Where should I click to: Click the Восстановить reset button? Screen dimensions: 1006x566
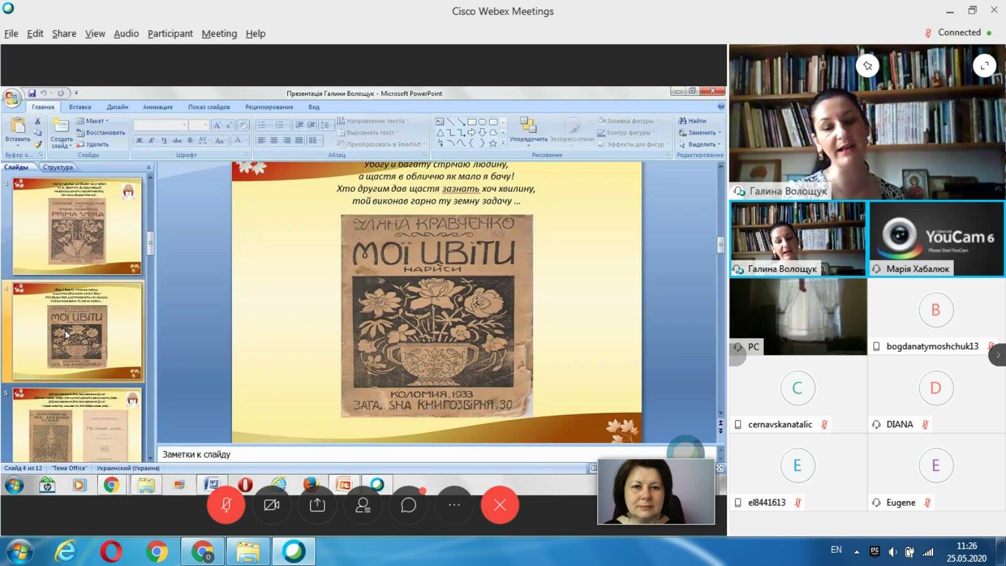(101, 133)
